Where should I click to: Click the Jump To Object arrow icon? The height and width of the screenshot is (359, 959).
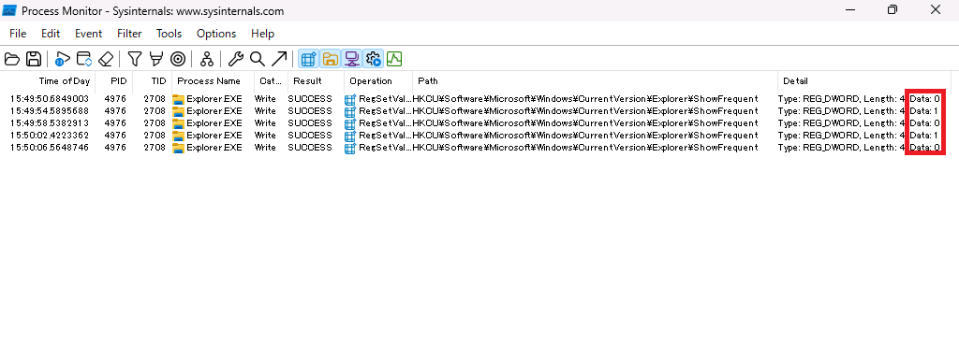tap(279, 59)
